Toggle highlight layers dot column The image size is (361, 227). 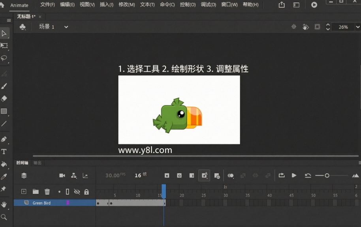[x=59, y=191]
